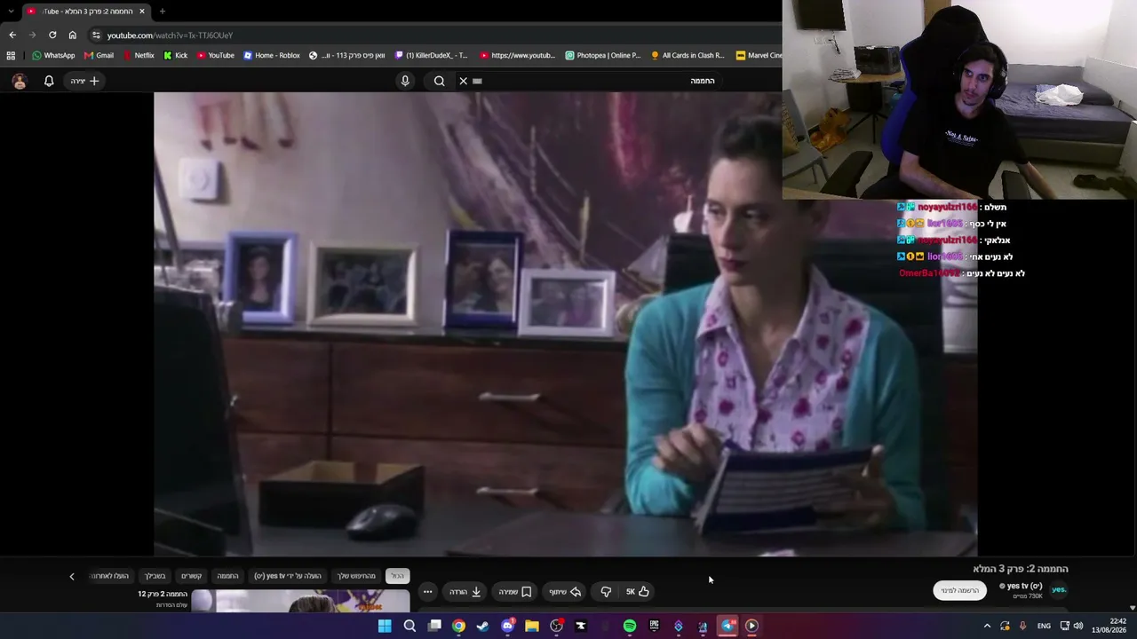The height and width of the screenshot is (639, 1137).
Task: Select the YouTube tab titled החממה 2
Action: tap(85, 12)
